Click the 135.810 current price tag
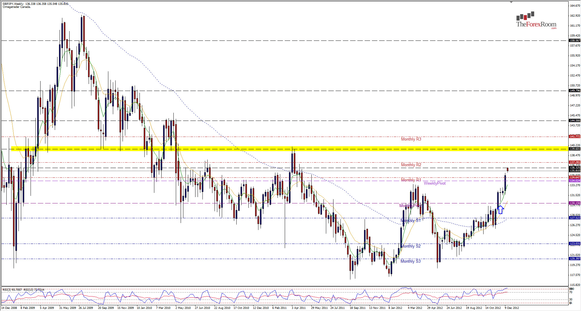The width and height of the screenshot is (581, 311). pyautogui.click(x=575, y=171)
